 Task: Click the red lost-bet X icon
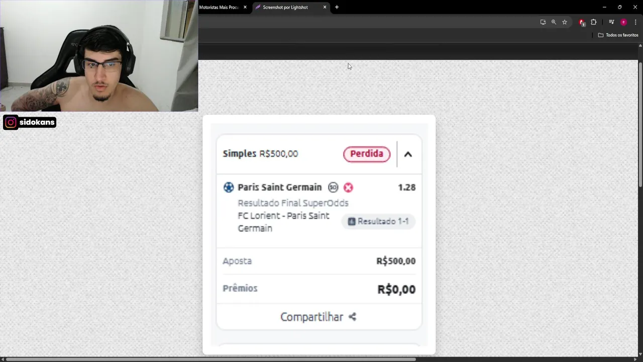[348, 188]
